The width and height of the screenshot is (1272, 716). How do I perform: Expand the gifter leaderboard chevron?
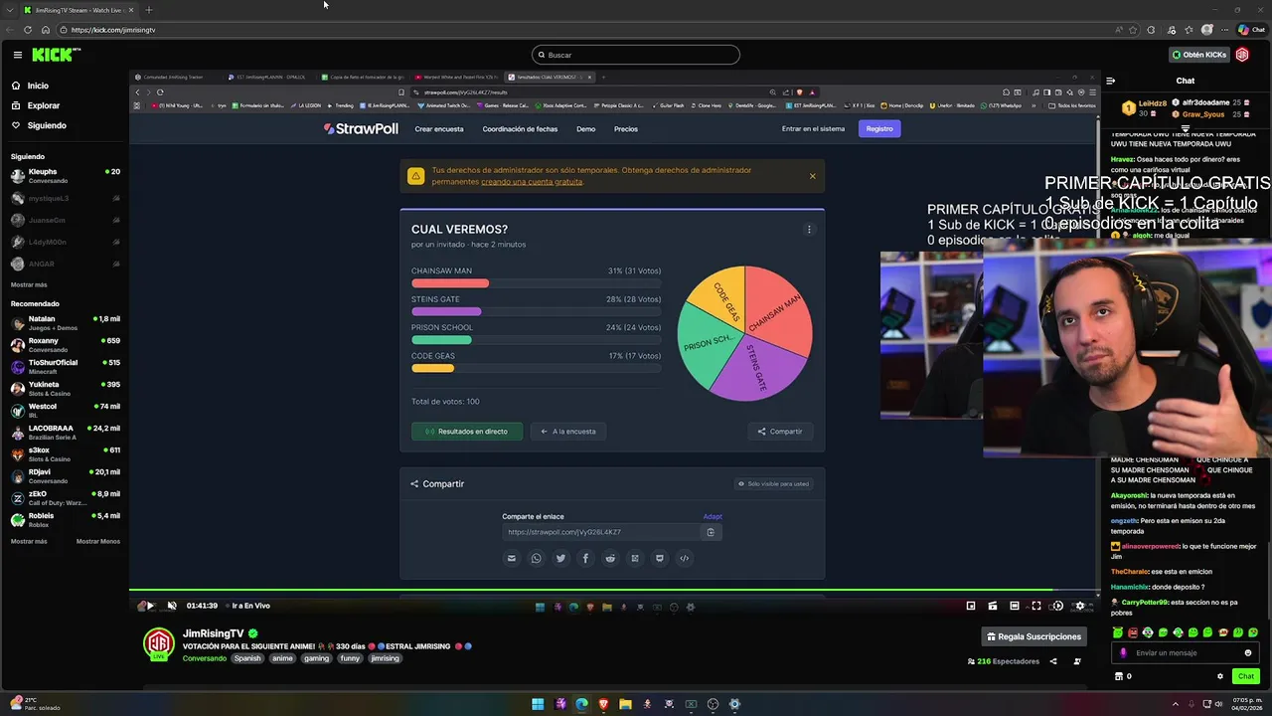click(1185, 129)
